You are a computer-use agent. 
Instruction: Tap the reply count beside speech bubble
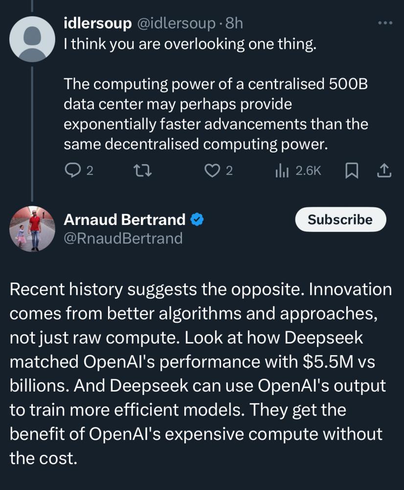[90, 171]
